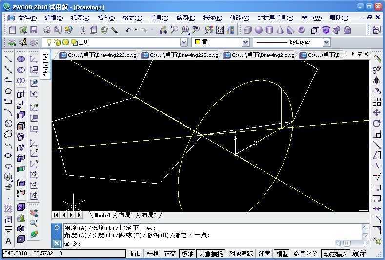The height and width of the screenshot is (260, 385).
Task: Click the Array tool in modify toolbar
Action: coord(376,102)
